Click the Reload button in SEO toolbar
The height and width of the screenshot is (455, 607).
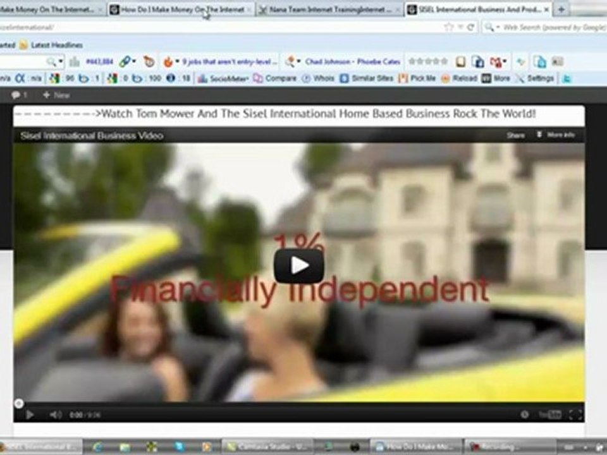point(460,78)
